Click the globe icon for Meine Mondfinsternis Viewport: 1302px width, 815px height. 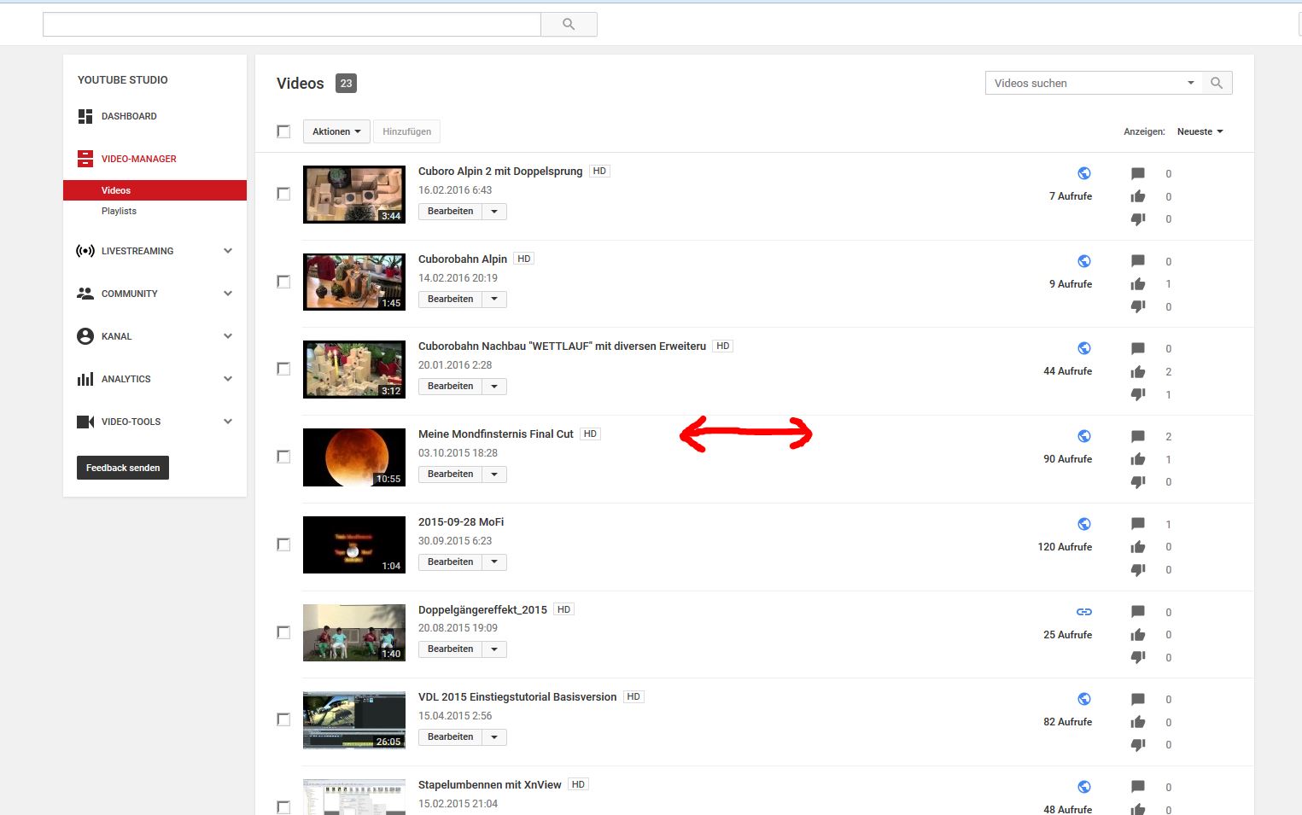click(1084, 436)
